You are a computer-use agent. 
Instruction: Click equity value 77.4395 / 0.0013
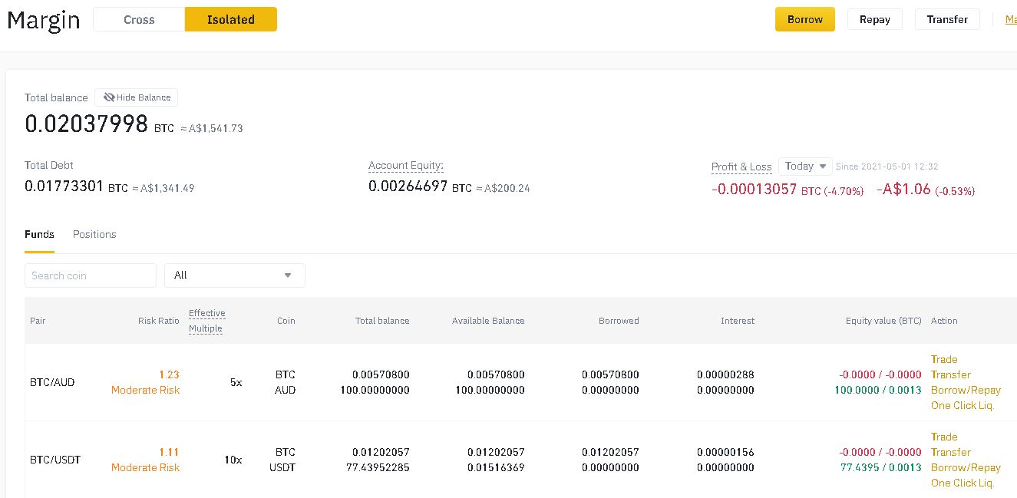[x=881, y=467]
